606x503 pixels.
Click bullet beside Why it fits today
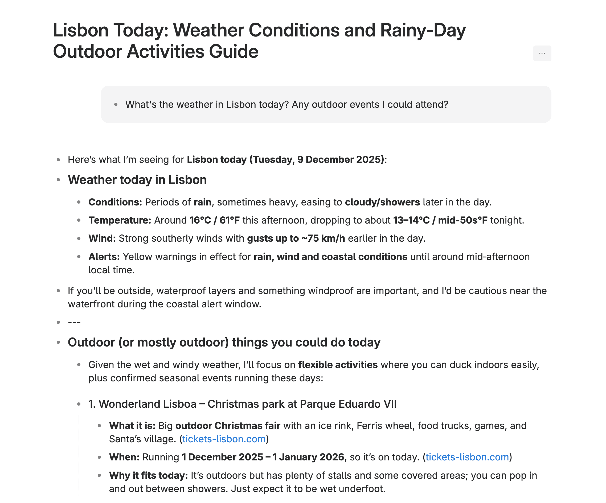point(99,475)
